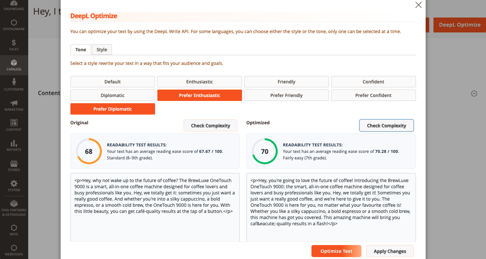
Task: Select the Enthusiastic tone option
Action: [x=200, y=82]
